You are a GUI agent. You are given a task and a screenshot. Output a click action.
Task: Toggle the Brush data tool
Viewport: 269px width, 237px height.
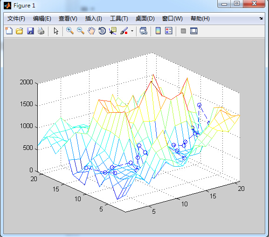coord(124,31)
